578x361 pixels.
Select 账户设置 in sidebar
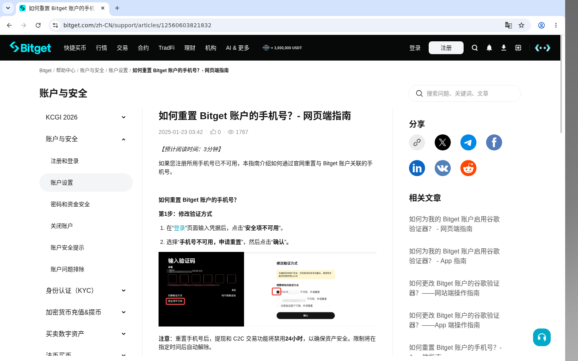pos(86,183)
